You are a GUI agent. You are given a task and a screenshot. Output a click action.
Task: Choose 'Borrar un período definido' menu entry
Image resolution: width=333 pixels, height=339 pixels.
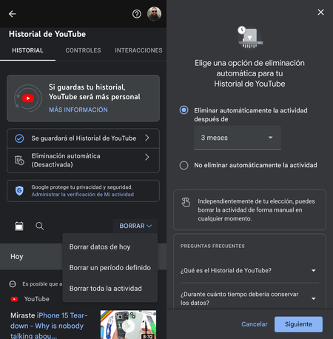110,268
